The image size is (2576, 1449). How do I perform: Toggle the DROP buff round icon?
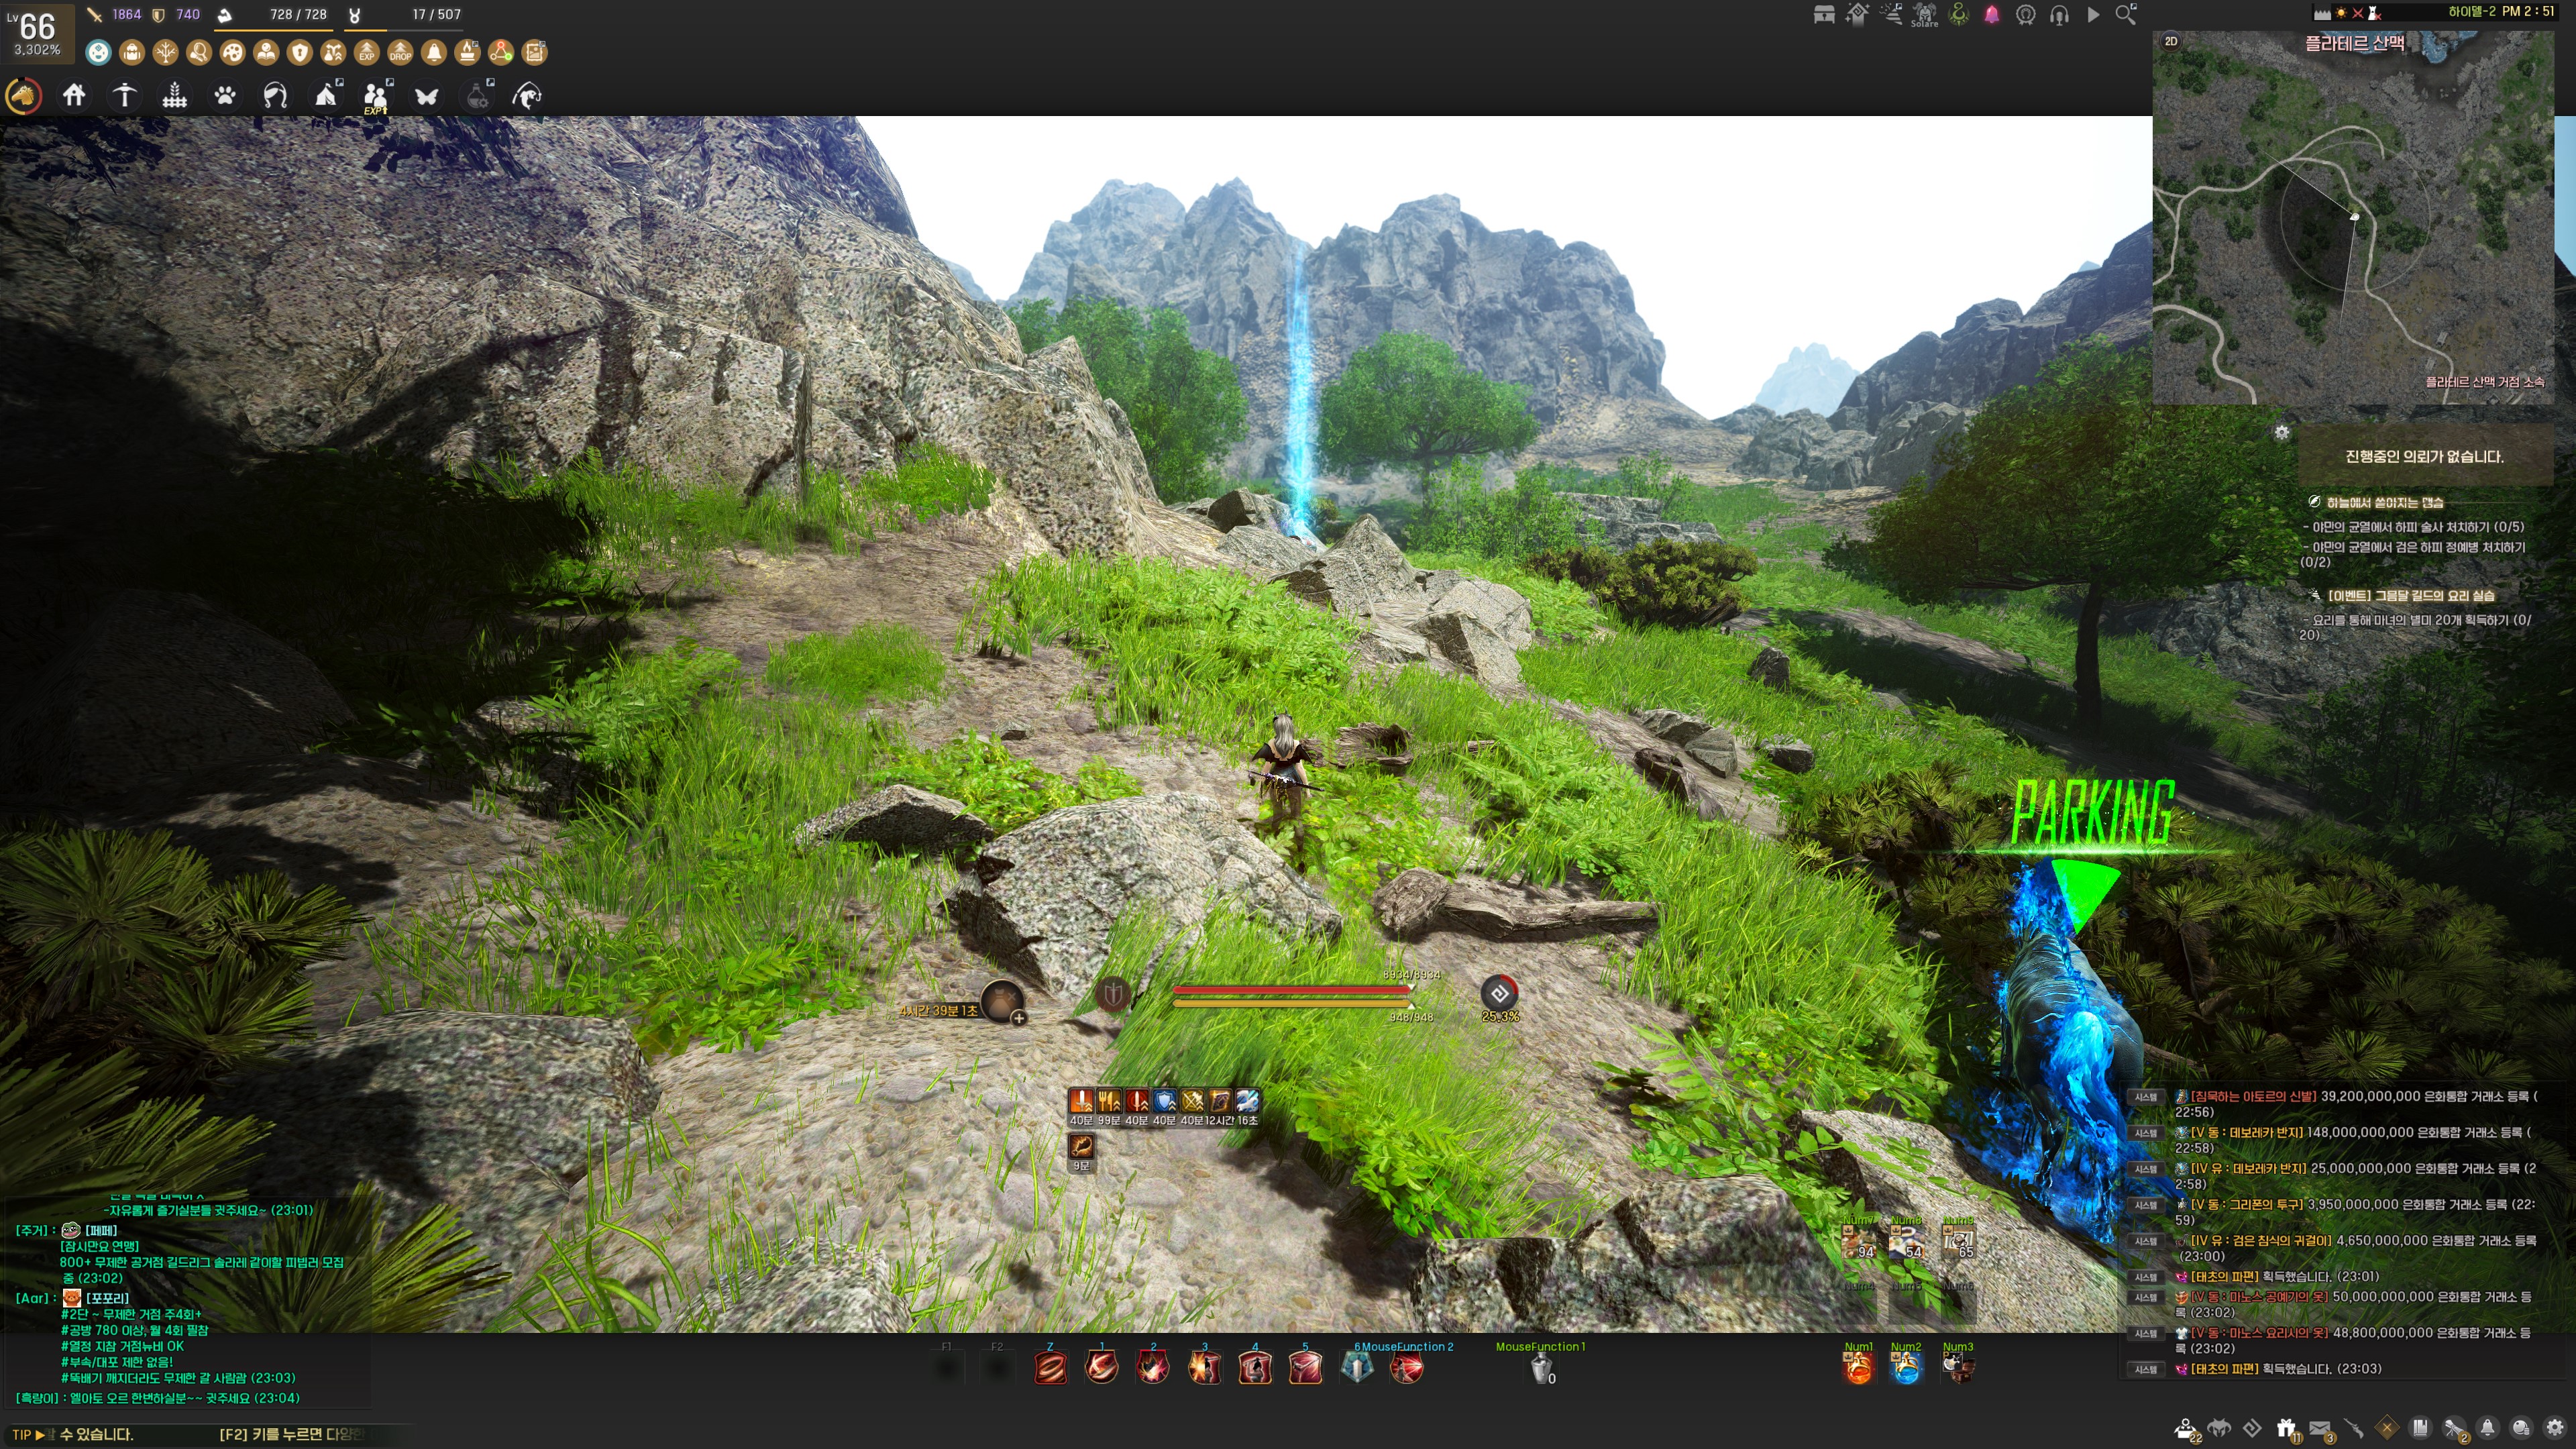coord(400,52)
